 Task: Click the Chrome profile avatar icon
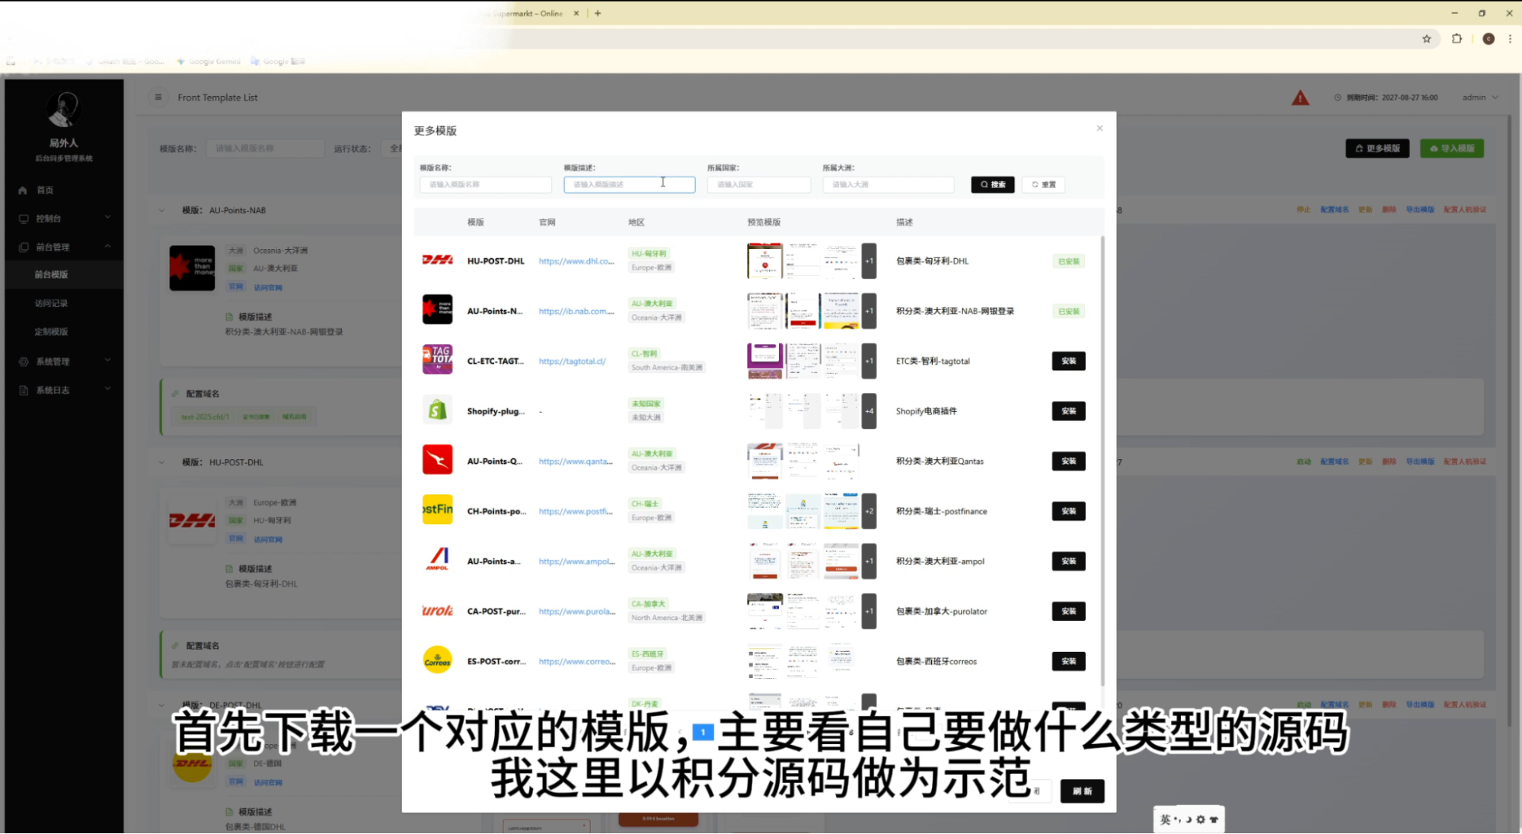click(1488, 39)
